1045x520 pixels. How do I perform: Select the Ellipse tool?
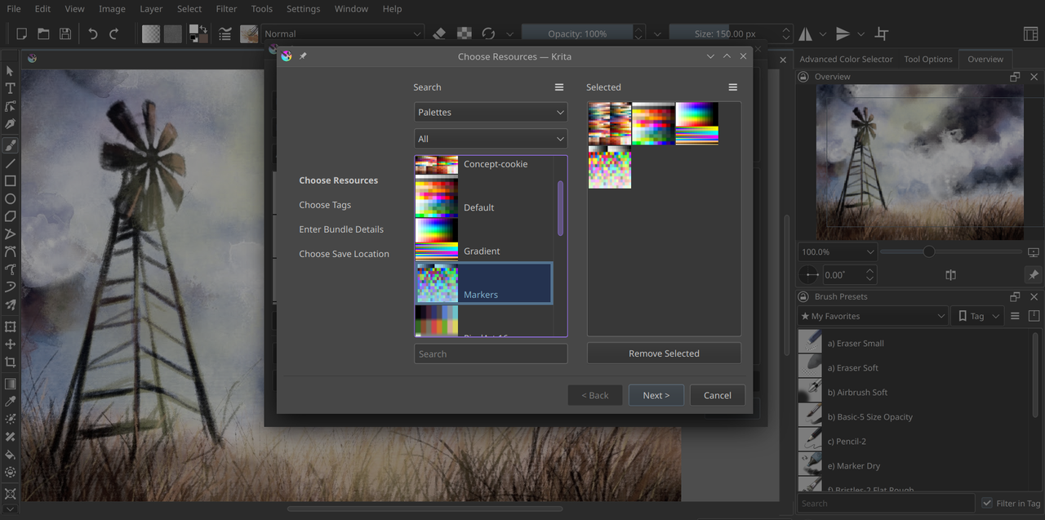pos(10,199)
